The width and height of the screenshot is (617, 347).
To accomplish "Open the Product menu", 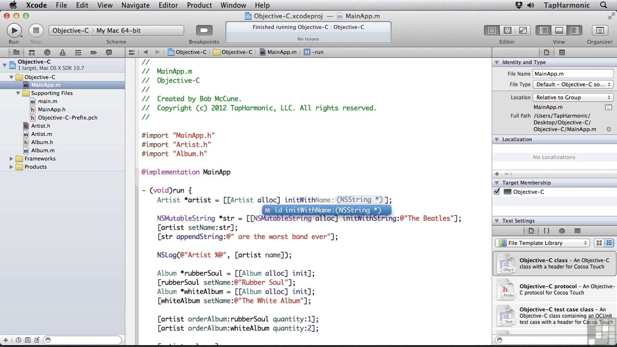I will [x=200, y=5].
